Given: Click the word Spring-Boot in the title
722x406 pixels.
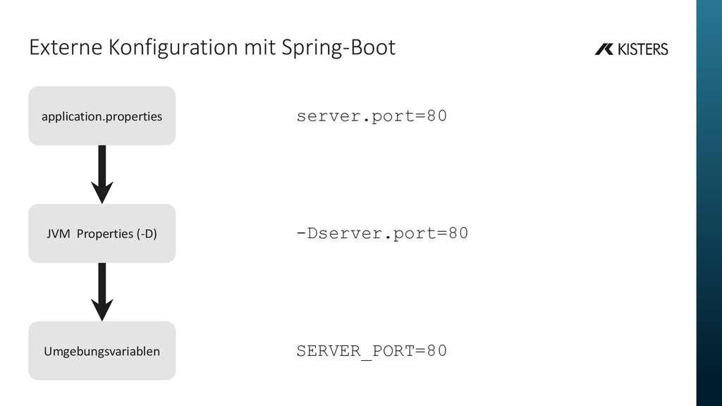Looking at the screenshot, I should (338, 48).
